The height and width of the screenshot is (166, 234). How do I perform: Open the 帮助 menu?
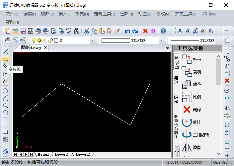tap(12, 22)
